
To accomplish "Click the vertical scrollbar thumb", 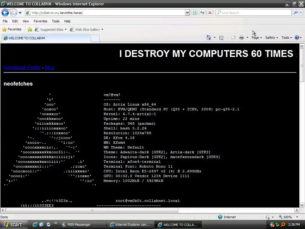I will (x=302, y=65).
